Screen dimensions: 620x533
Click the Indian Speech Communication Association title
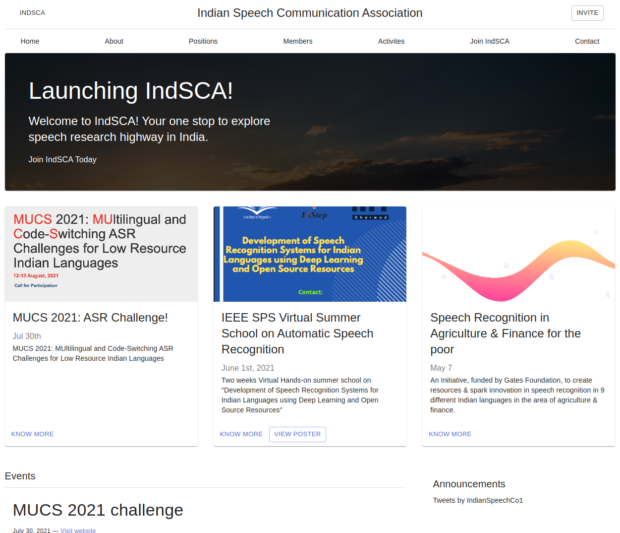coord(310,13)
